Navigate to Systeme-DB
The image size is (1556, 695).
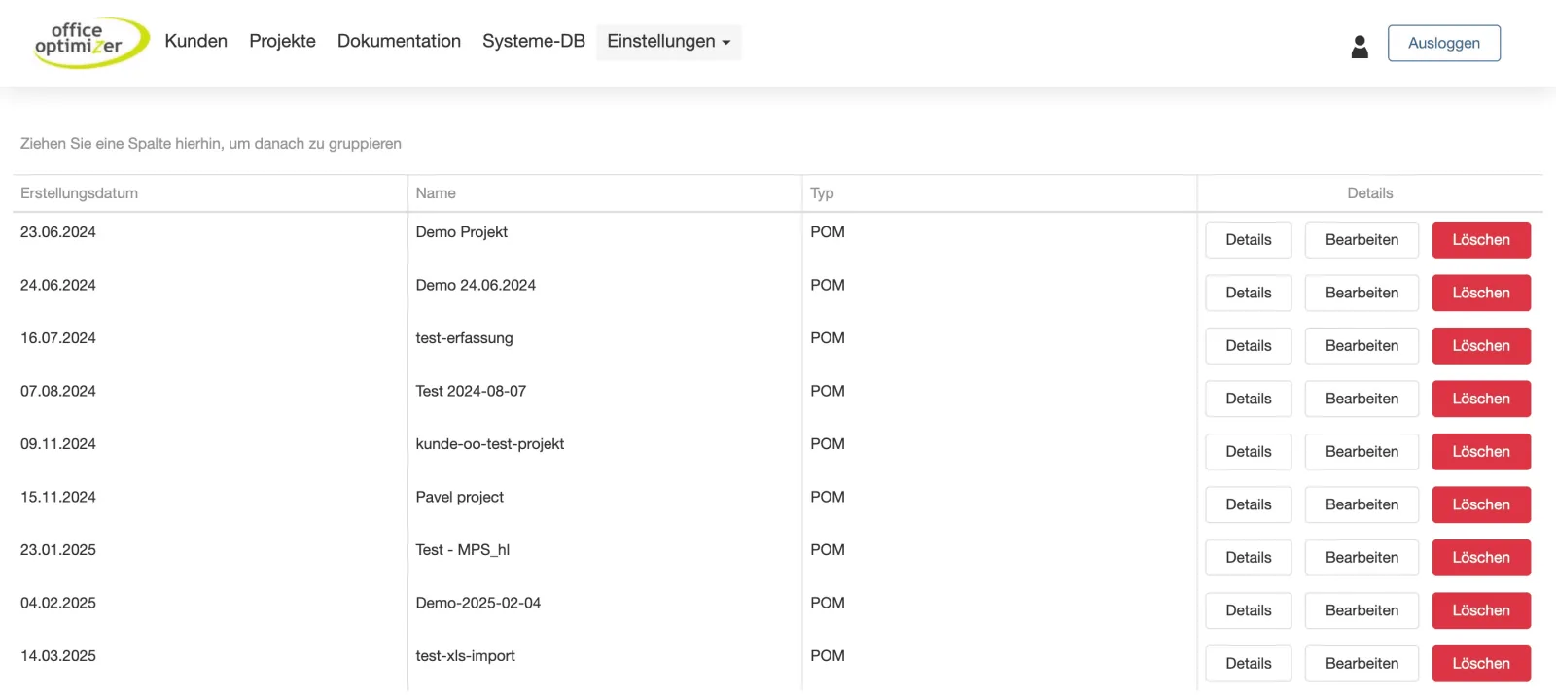coord(534,41)
